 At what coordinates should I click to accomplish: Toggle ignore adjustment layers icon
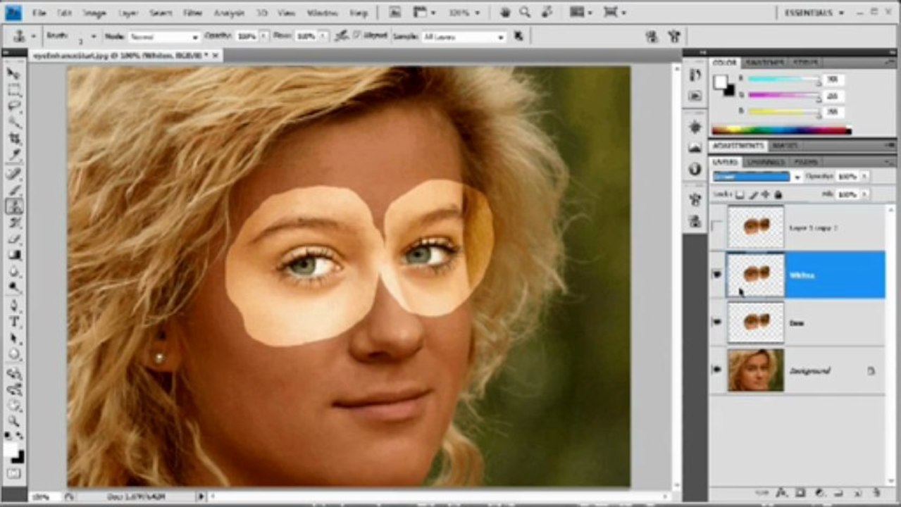point(519,36)
